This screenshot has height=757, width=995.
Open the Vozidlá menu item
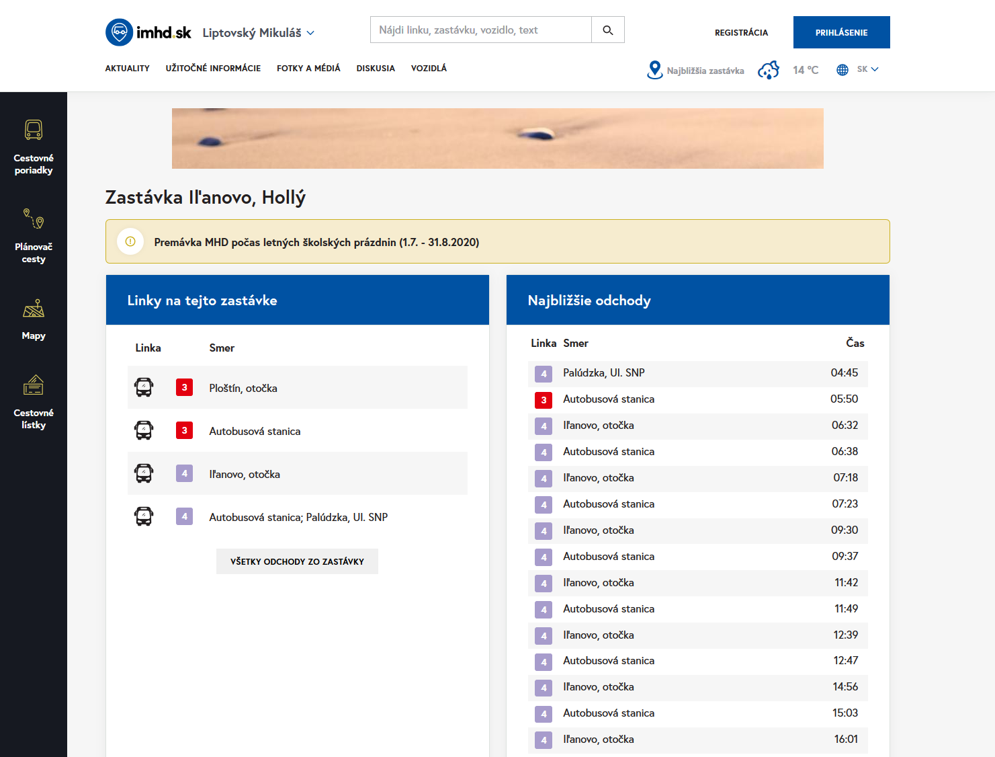429,69
